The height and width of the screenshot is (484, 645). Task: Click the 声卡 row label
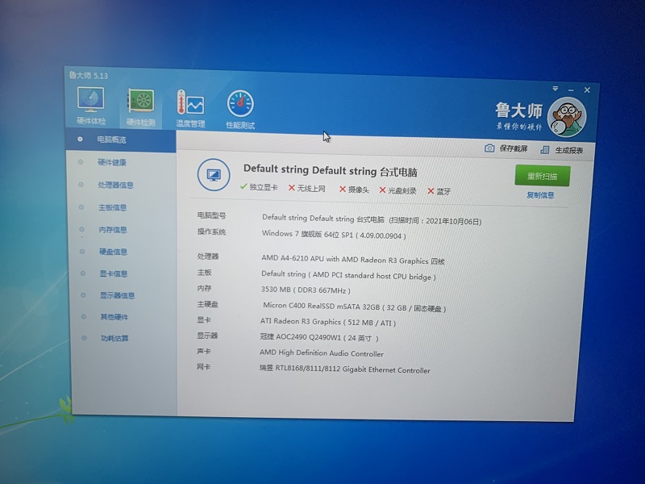click(204, 351)
